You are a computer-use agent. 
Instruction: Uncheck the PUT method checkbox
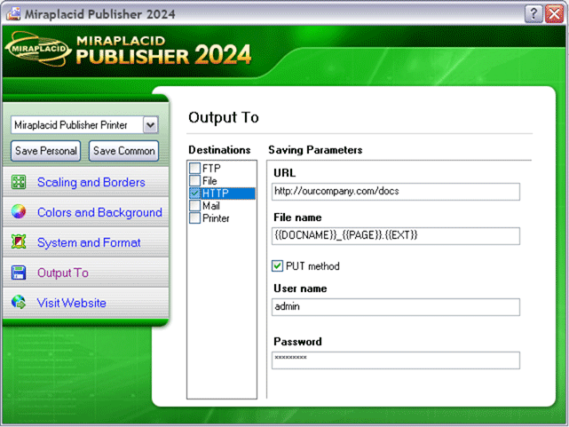tap(278, 265)
